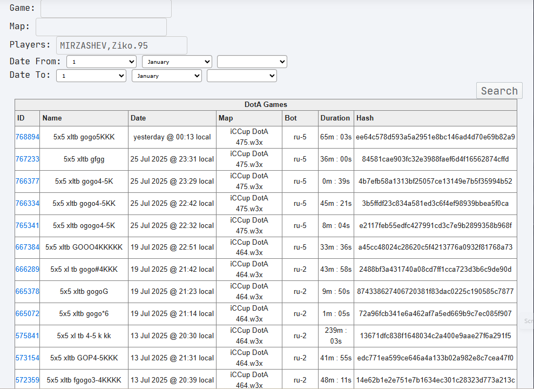Focus the Game input field

click(106, 9)
